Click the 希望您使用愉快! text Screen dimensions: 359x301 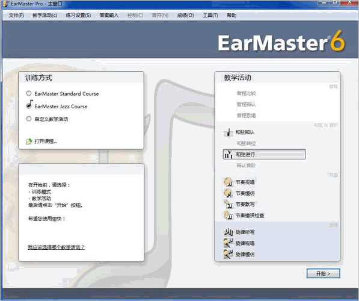(46, 219)
